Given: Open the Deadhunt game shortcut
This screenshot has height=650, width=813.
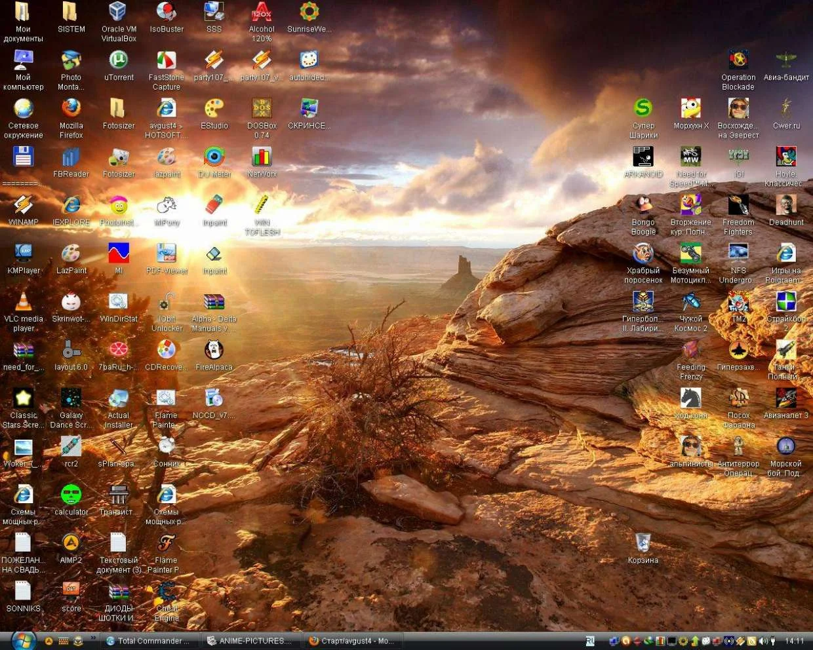Looking at the screenshot, I should point(786,210).
